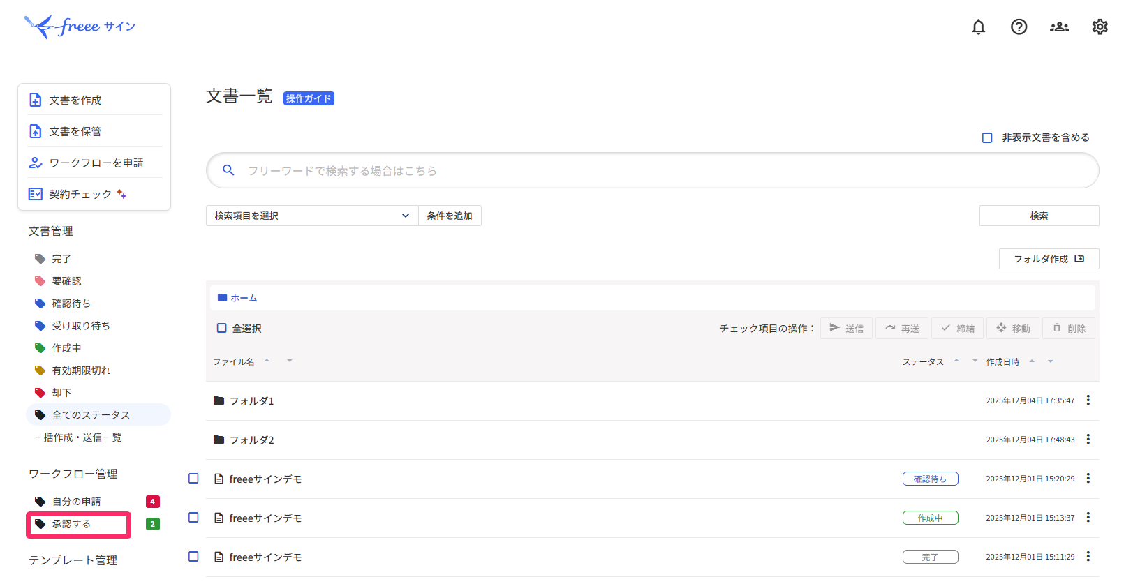Click the 検索 button

click(1039, 216)
